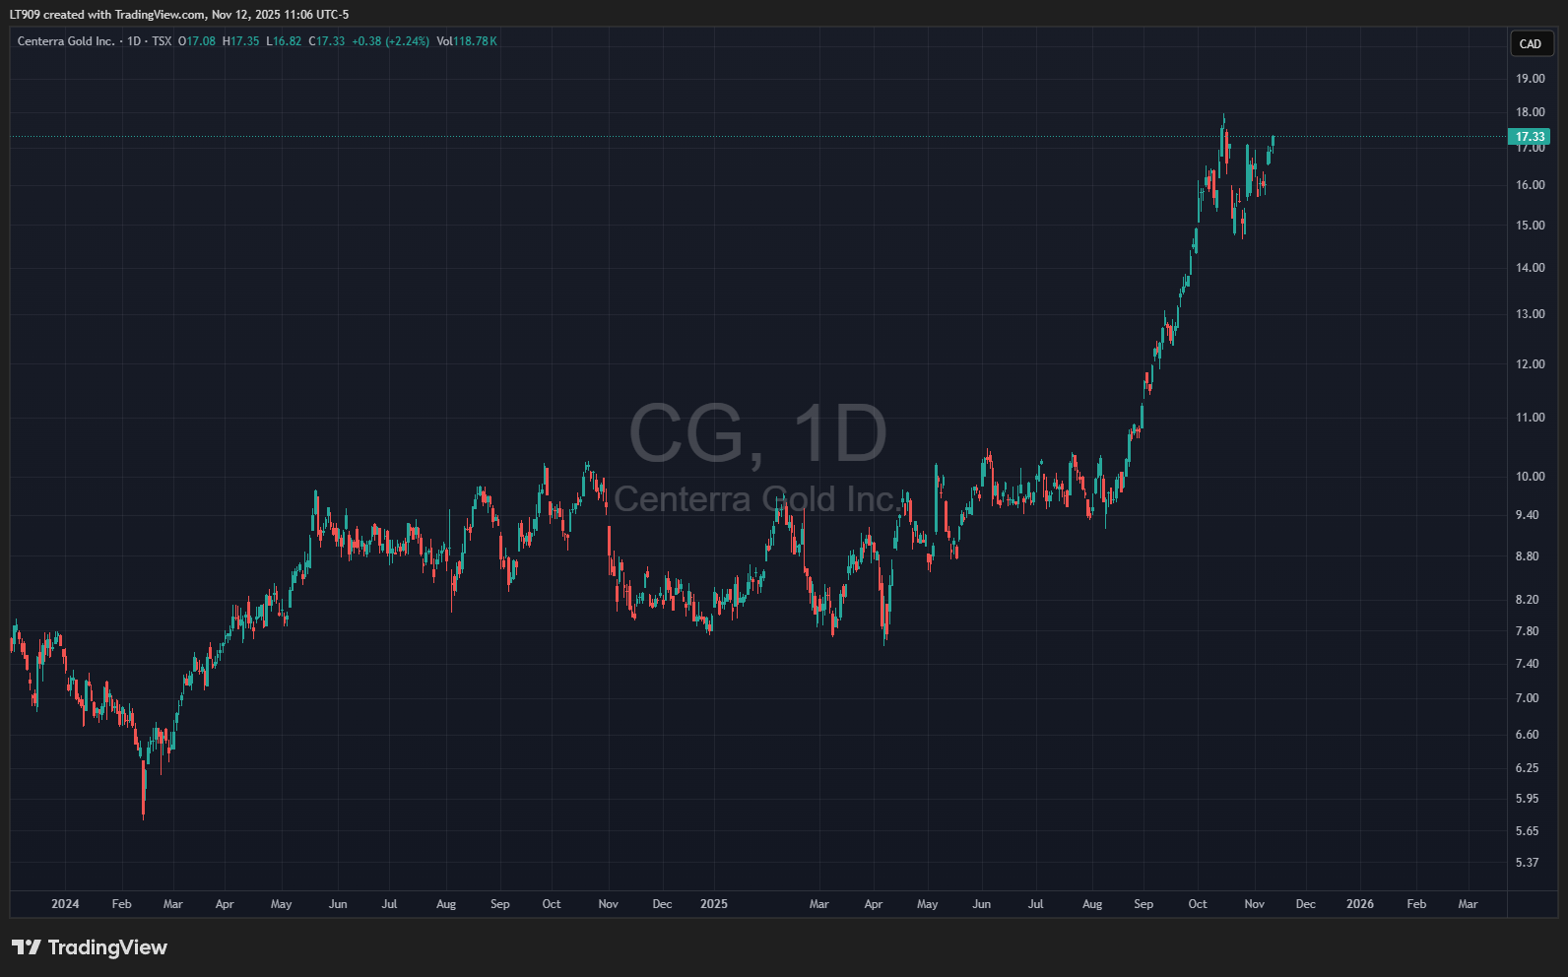
Task: Click the 2026 year label on time axis
Action: coord(1359,904)
